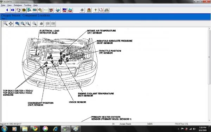This screenshot has height=132, width=211.
Task: Open the Toolbox menu
Action: (x=27, y=5)
